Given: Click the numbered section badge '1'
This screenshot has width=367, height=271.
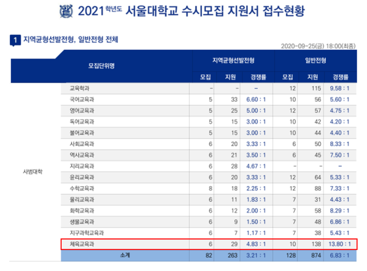Looking at the screenshot, I should (15, 40).
